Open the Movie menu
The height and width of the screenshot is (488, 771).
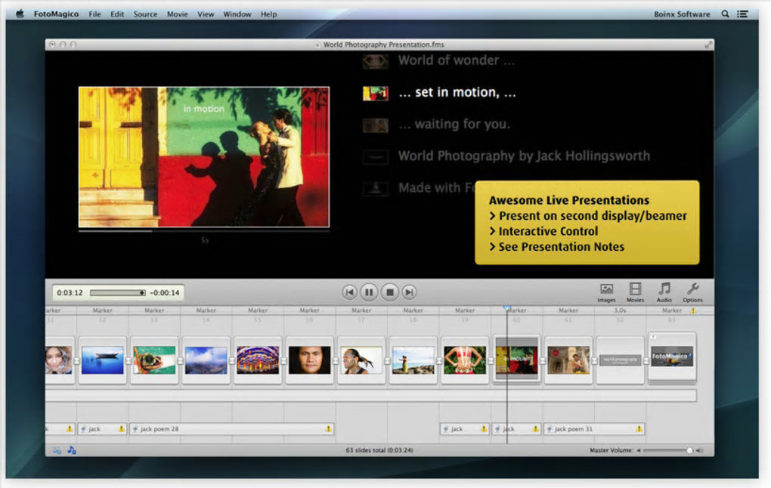pos(178,14)
